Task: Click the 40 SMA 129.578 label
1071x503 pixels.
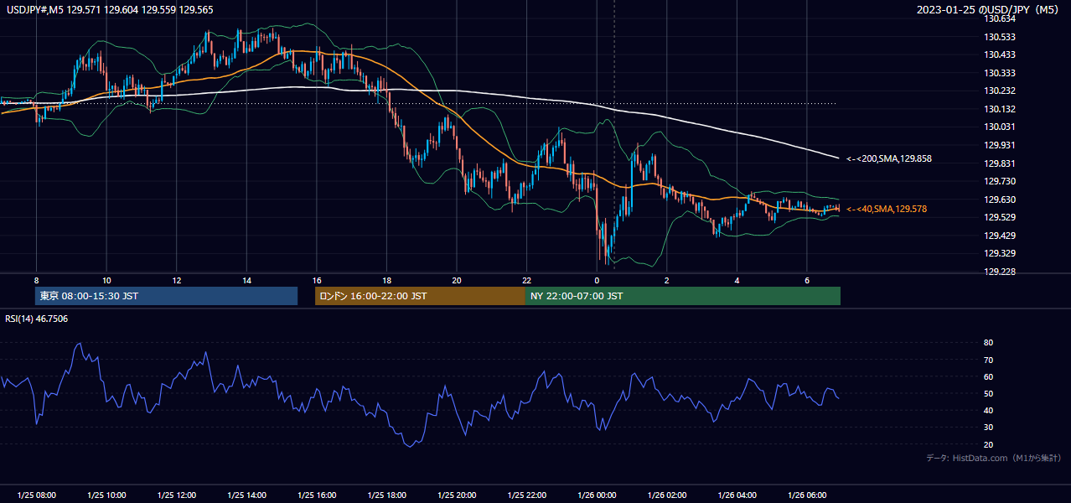Action: [x=887, y=209]
